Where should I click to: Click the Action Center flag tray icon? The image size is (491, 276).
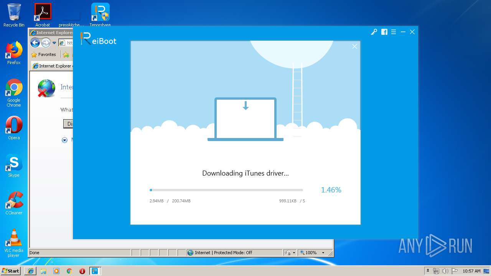click(454, 271)
